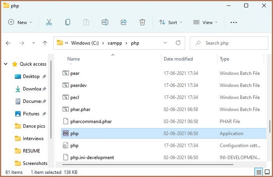The image size is (273, 177).
Task: Click the php.ini-development file icon
Action: click(x=66, y=158)
